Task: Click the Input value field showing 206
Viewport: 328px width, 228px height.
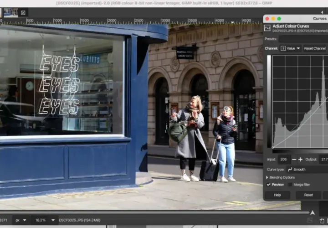Action: pyautogui.click(x=284, y=160)
